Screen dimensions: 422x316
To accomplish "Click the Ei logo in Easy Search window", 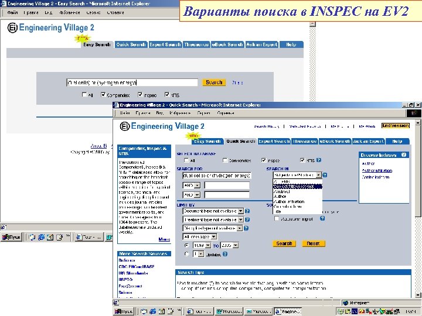I will point(12,28).
